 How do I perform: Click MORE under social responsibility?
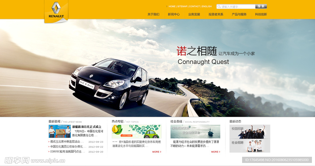coord(216,152)
